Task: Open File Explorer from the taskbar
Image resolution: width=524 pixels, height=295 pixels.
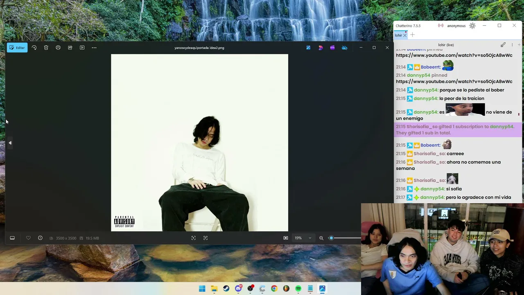Action: pyautogui.click(x=214, y=289)
